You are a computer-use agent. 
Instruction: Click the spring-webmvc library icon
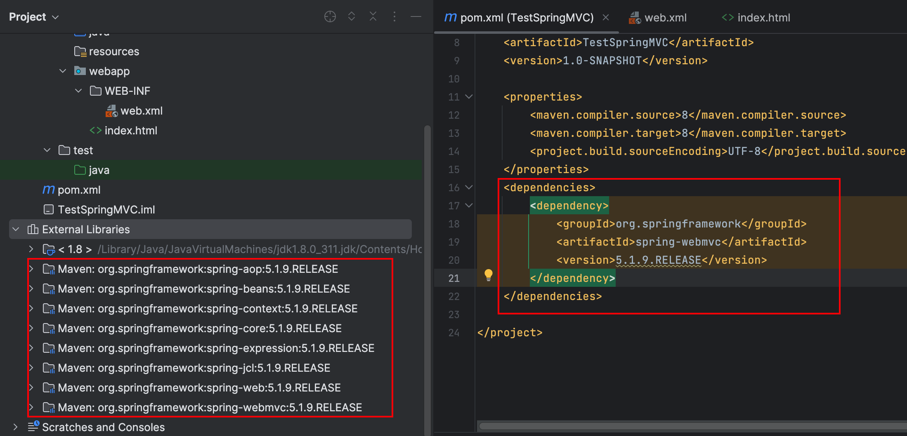coord(49,408)
